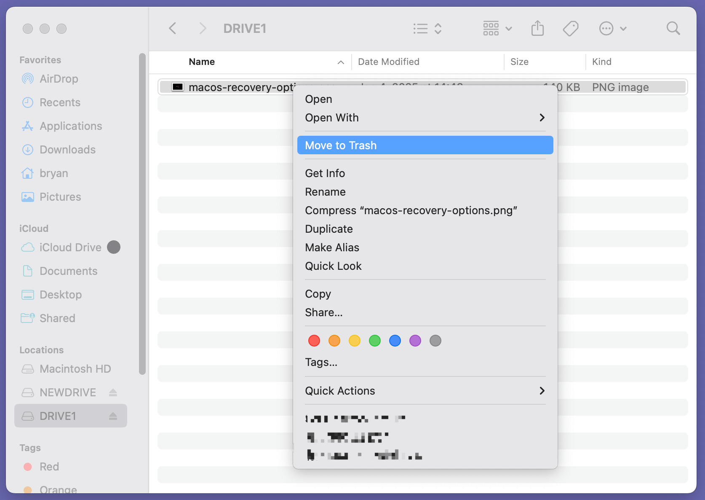Open the More actions ellipsis icon
Image resolution: width=705 pixels, height=500 pixels.
[x=606, y=28]
